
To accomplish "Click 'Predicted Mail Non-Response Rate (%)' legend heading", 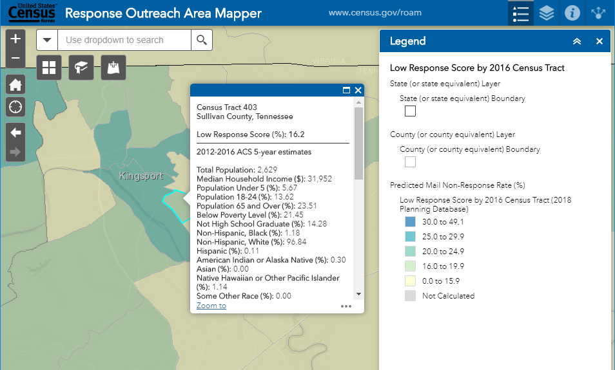I will (457, 185).
